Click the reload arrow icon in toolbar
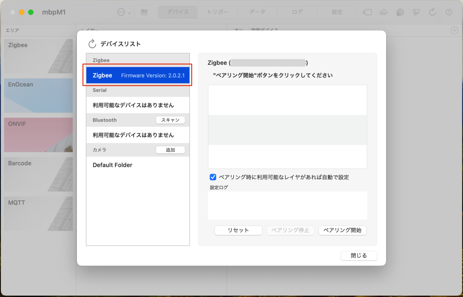 (x=432, y=12)
